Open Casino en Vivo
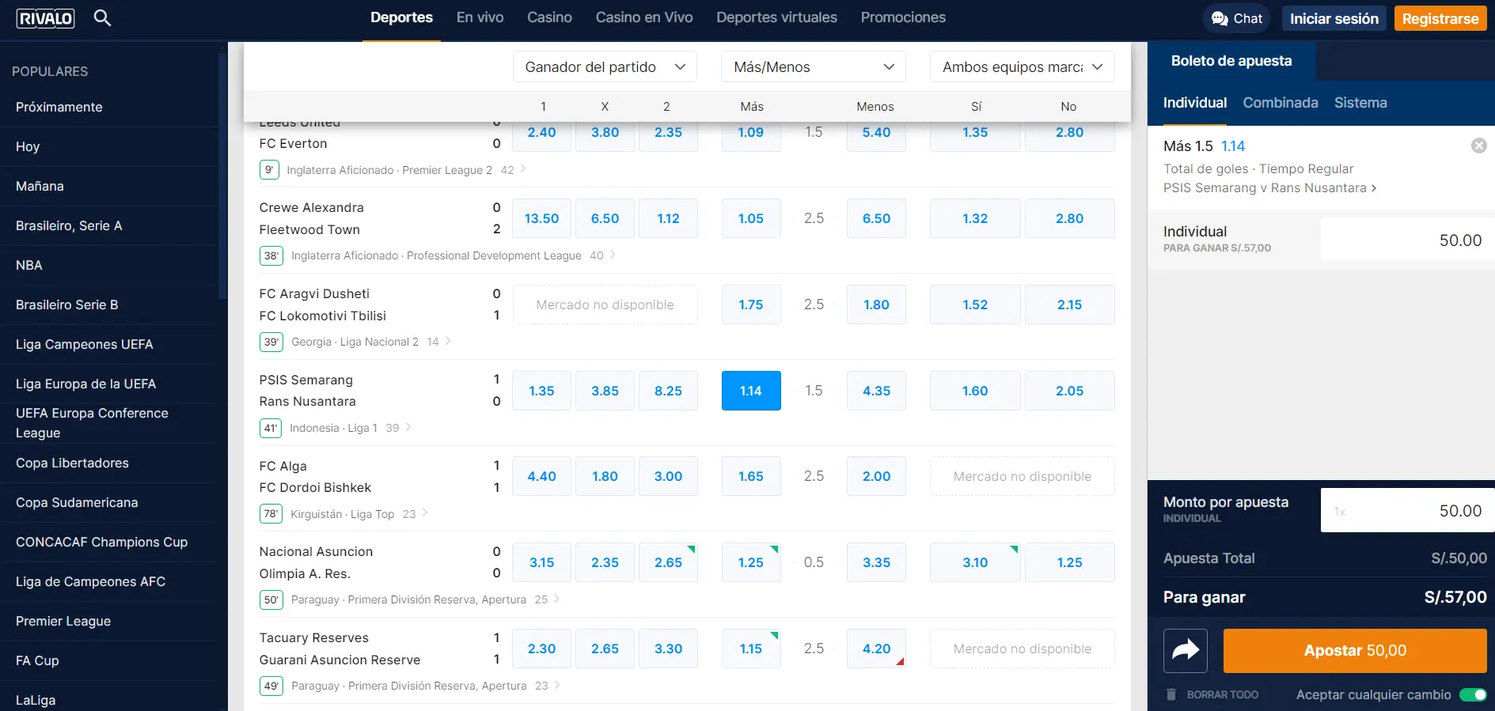The image size is (1495, 711). click(643, 17)
